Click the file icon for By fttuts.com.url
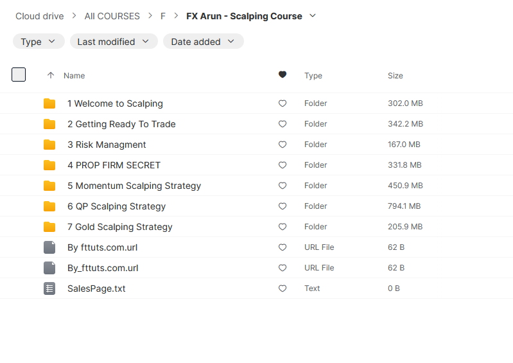The image size is (513, 363). pos(49,247)
